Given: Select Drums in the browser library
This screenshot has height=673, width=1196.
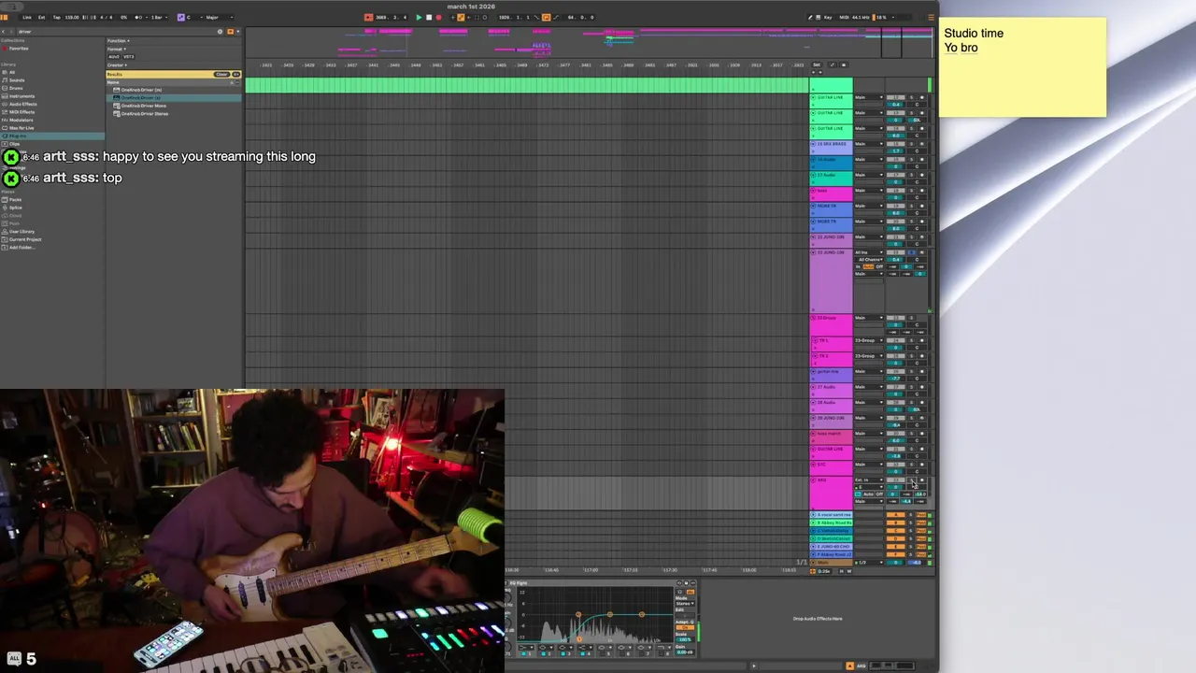Looking at the screenshot, I should pyautogui.click(x=17, y=88).
